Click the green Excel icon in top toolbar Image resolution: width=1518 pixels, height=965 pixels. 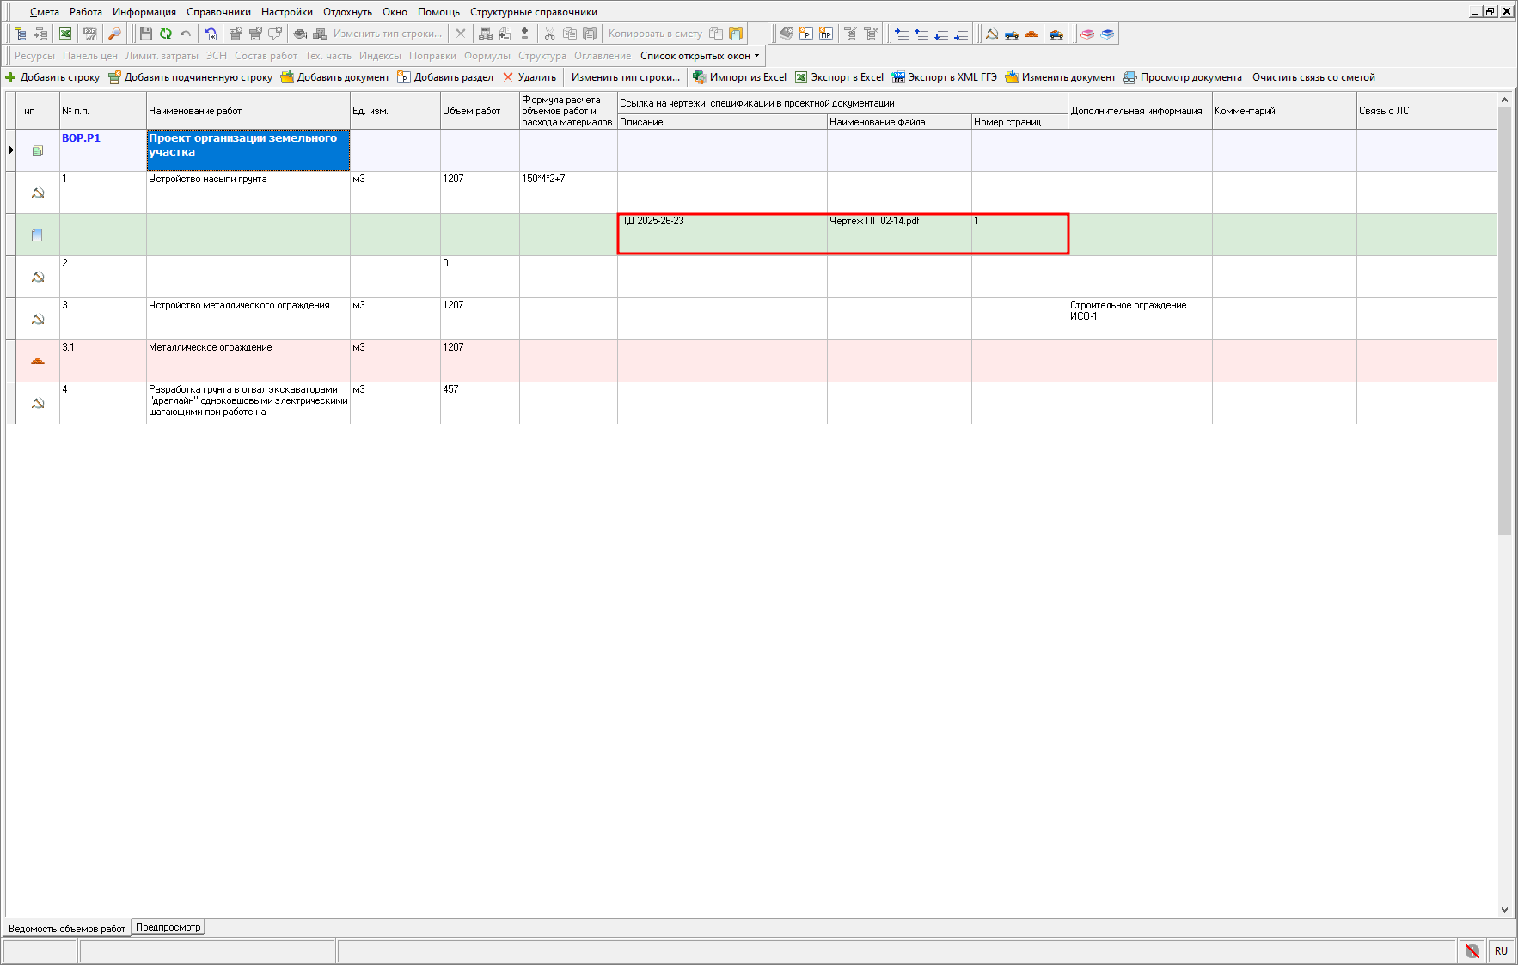[x=65, y=34]
